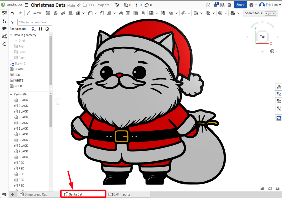Open the custom features gear dropdown
This screenshot has width=282, height=198.
[x=238, y=13]
